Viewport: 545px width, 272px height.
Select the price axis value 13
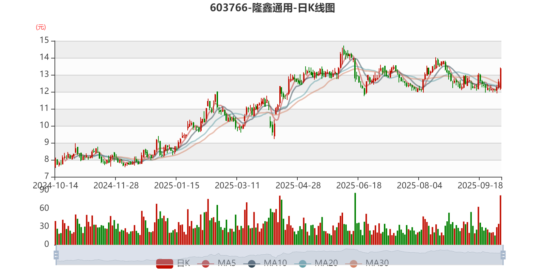tap(44, 74)
